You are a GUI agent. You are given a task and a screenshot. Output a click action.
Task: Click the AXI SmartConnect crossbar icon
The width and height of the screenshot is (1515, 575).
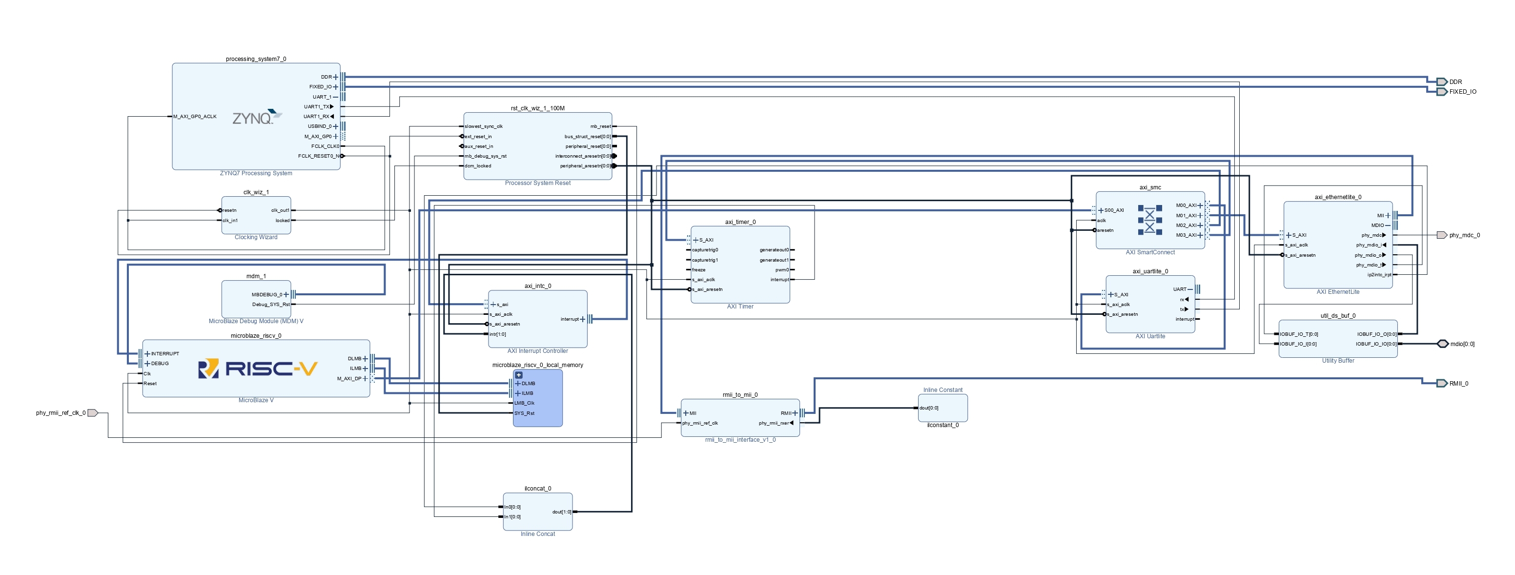1149,220
